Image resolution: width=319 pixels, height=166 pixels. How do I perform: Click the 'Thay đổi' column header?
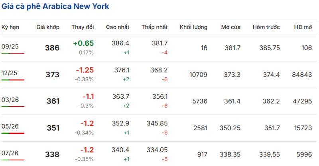83,27
